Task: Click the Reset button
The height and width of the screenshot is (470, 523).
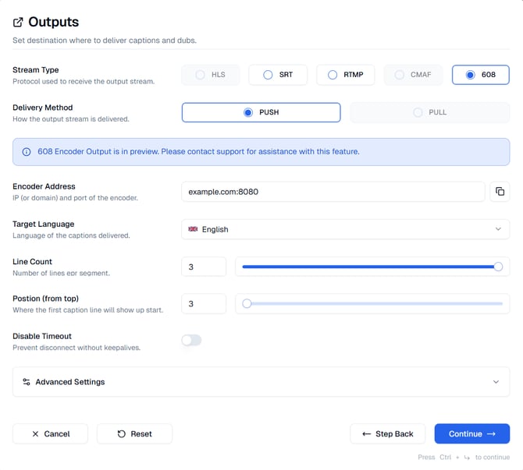Action: [x=134, y=434]
